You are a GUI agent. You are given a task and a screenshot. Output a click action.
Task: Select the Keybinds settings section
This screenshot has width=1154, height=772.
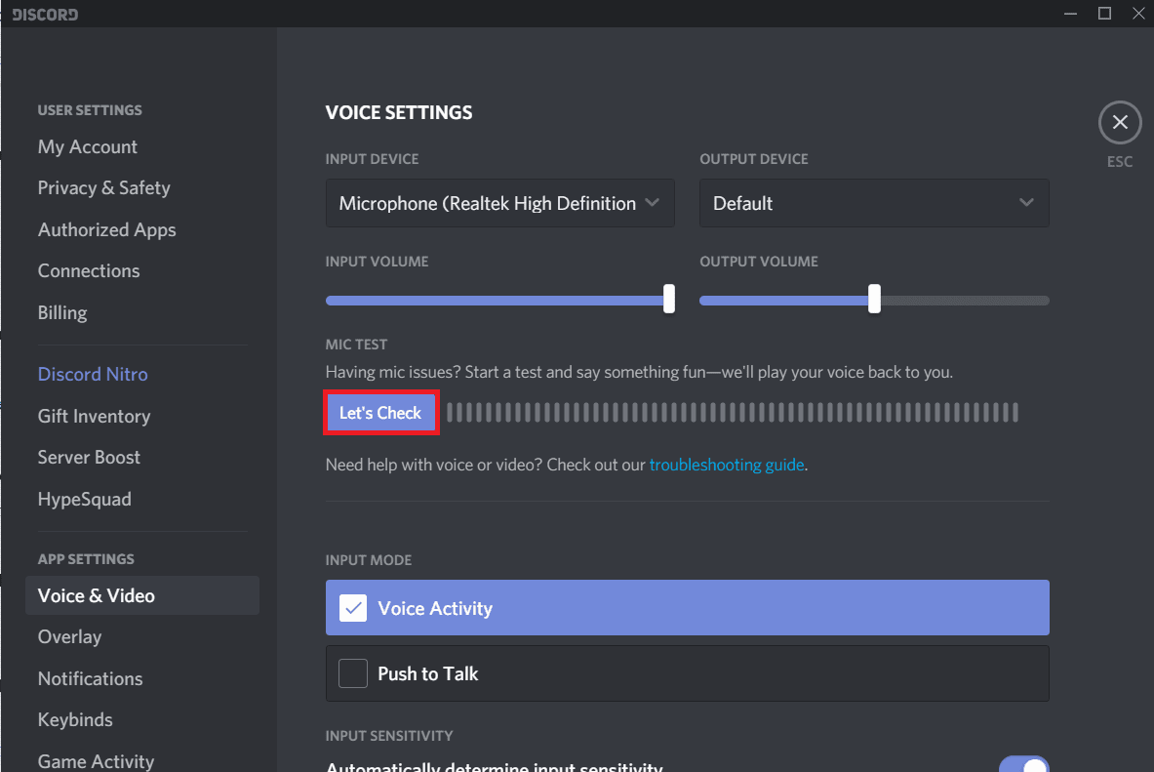pos(74,719)
